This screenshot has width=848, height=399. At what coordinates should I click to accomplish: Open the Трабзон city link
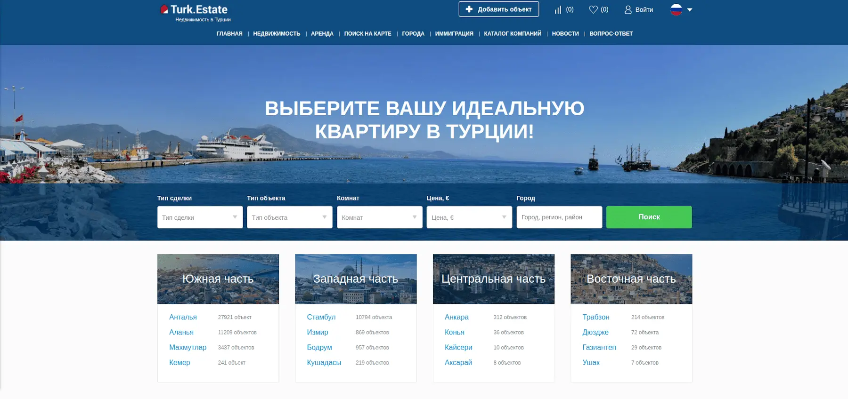(x=596, y=317)
